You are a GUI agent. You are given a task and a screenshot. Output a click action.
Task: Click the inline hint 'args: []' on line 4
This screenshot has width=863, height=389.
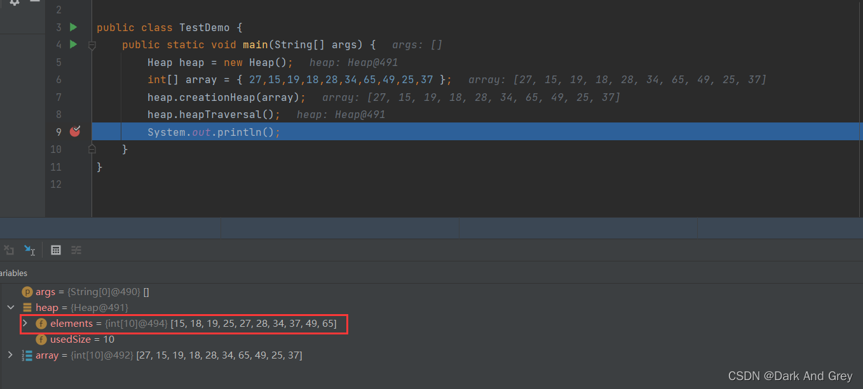418,44
